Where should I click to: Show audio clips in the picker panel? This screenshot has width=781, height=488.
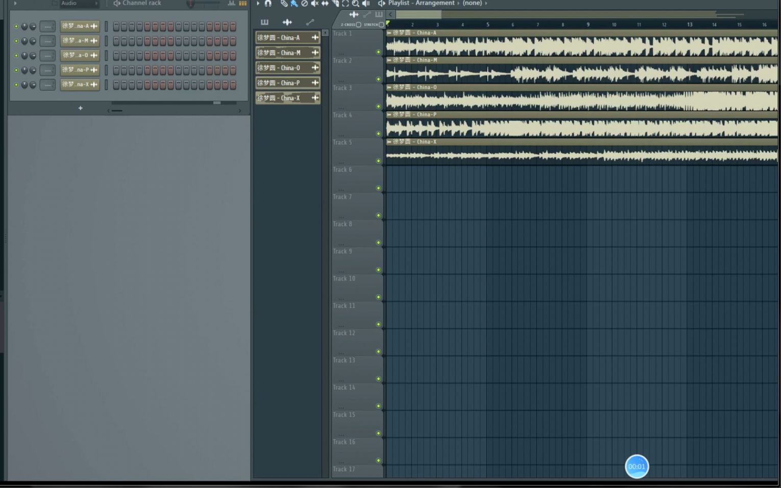pos(287,22)
